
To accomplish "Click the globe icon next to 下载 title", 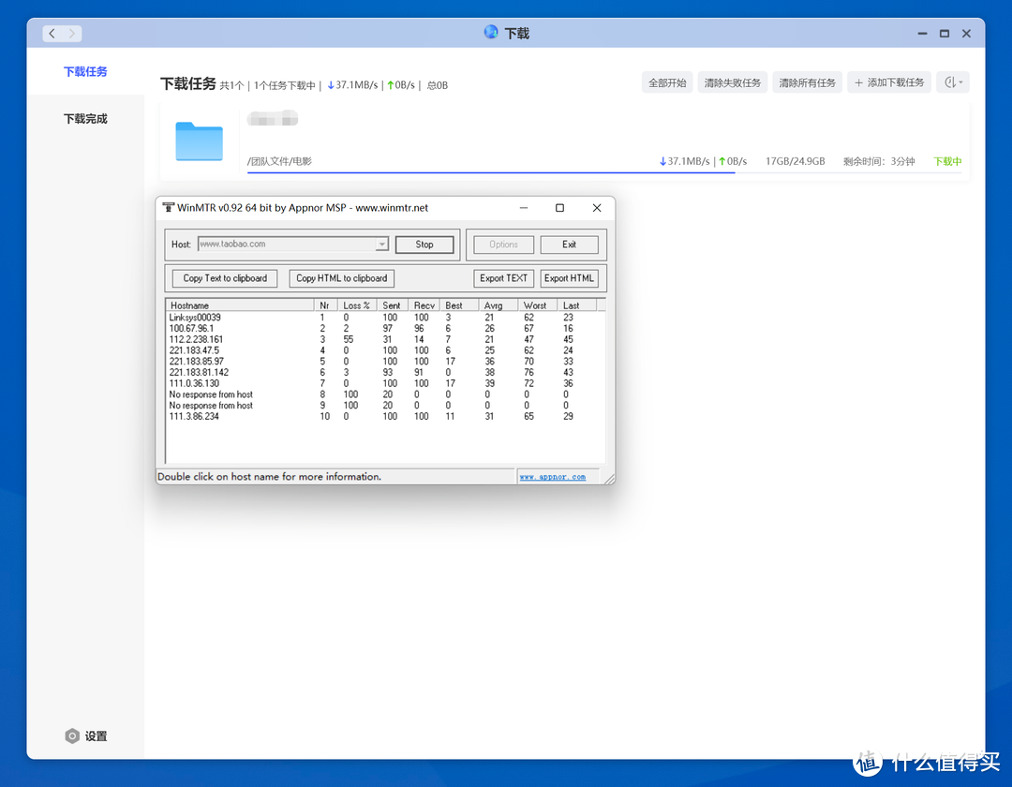I will (491, 32).
